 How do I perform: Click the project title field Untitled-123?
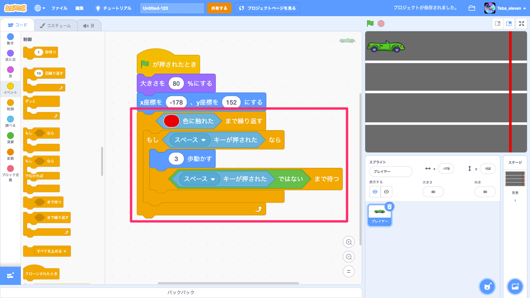coord(172,8)
